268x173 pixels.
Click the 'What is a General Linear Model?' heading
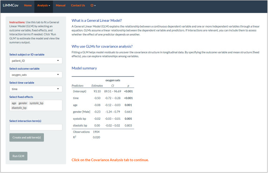point(97,20)
